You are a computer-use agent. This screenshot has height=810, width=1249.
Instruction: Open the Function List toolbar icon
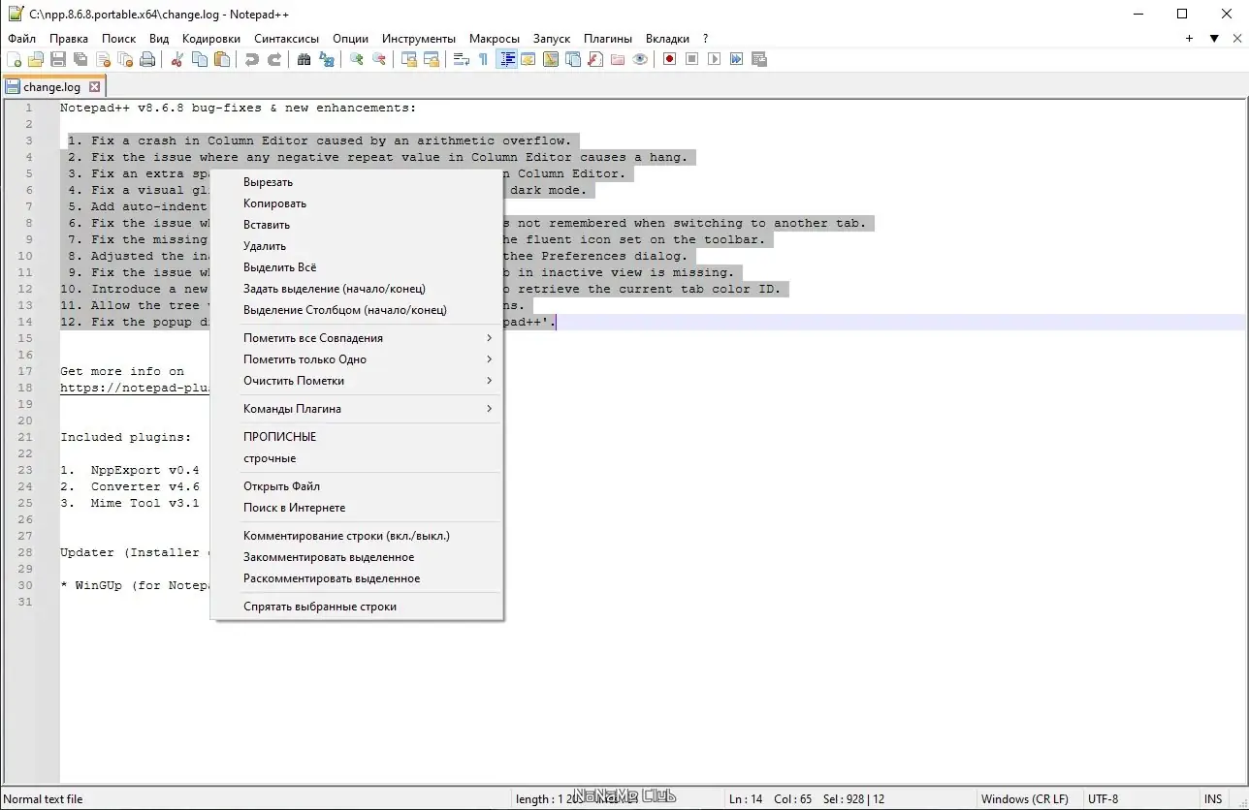[595, 59]
